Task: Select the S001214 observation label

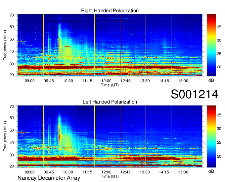Action: [x=195, y=94]
